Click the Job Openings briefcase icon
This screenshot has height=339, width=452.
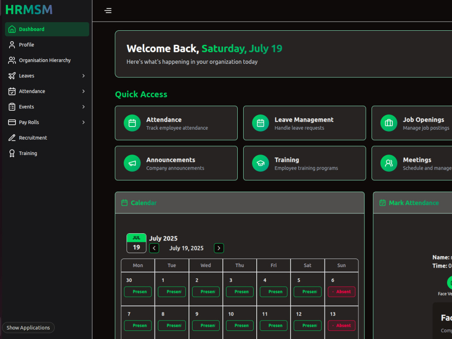[389, 123]
